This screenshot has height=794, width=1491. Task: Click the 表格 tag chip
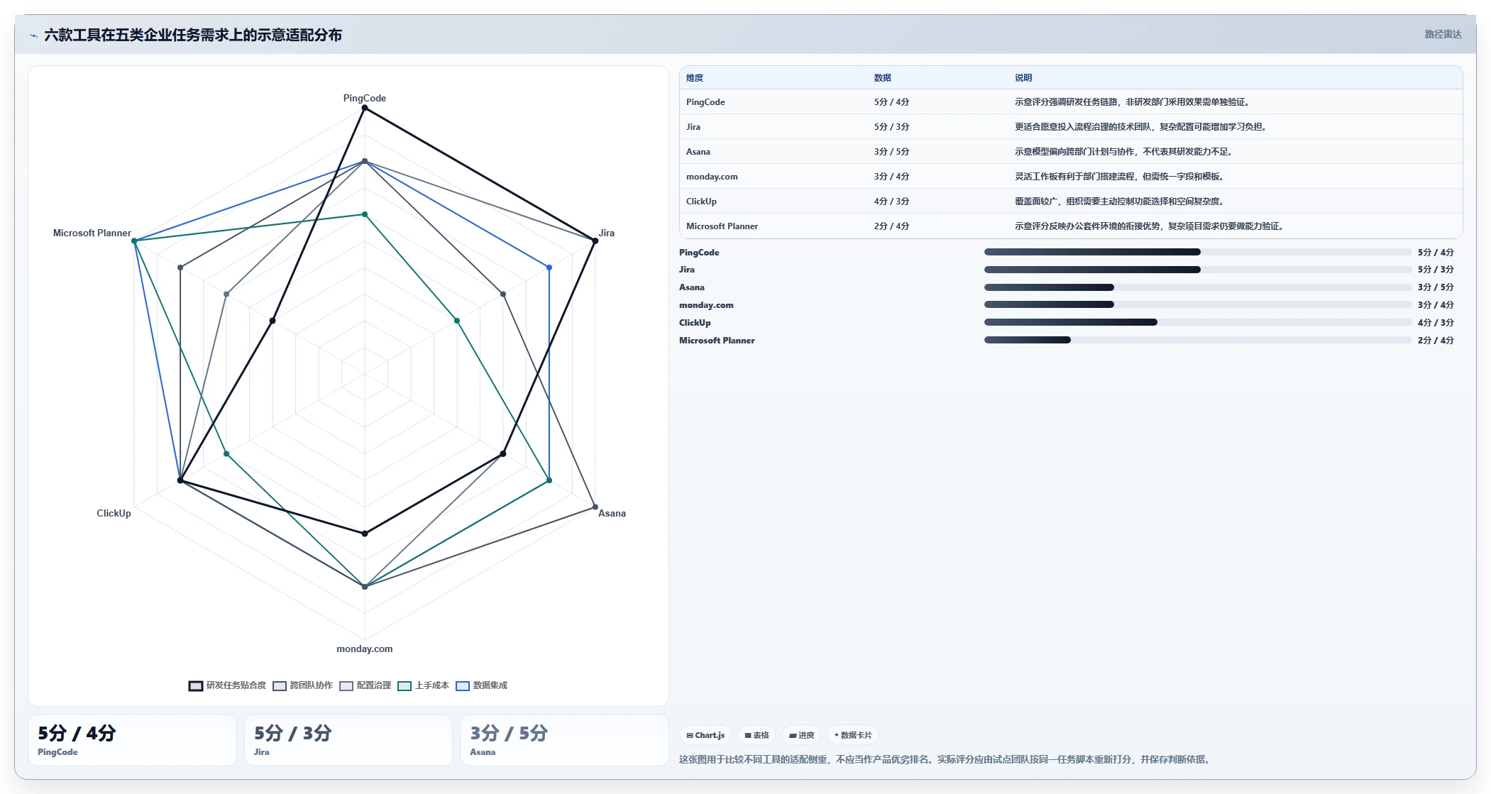(x=756, y=735)
